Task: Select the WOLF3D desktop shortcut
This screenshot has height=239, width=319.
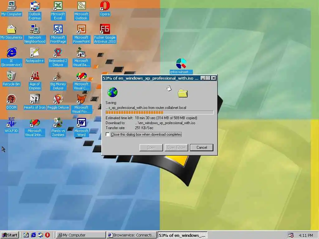Action: coord(12,125)
